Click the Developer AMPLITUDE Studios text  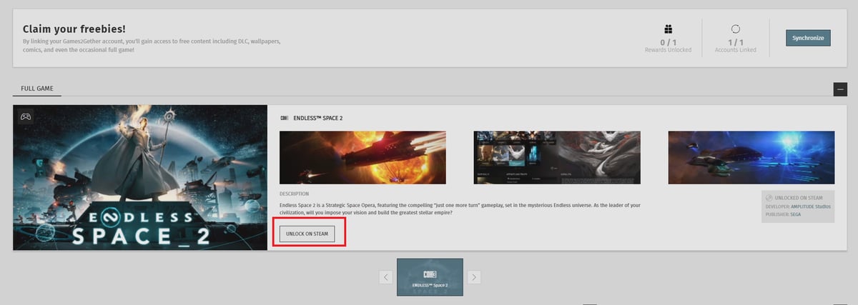tap(798, 206)
